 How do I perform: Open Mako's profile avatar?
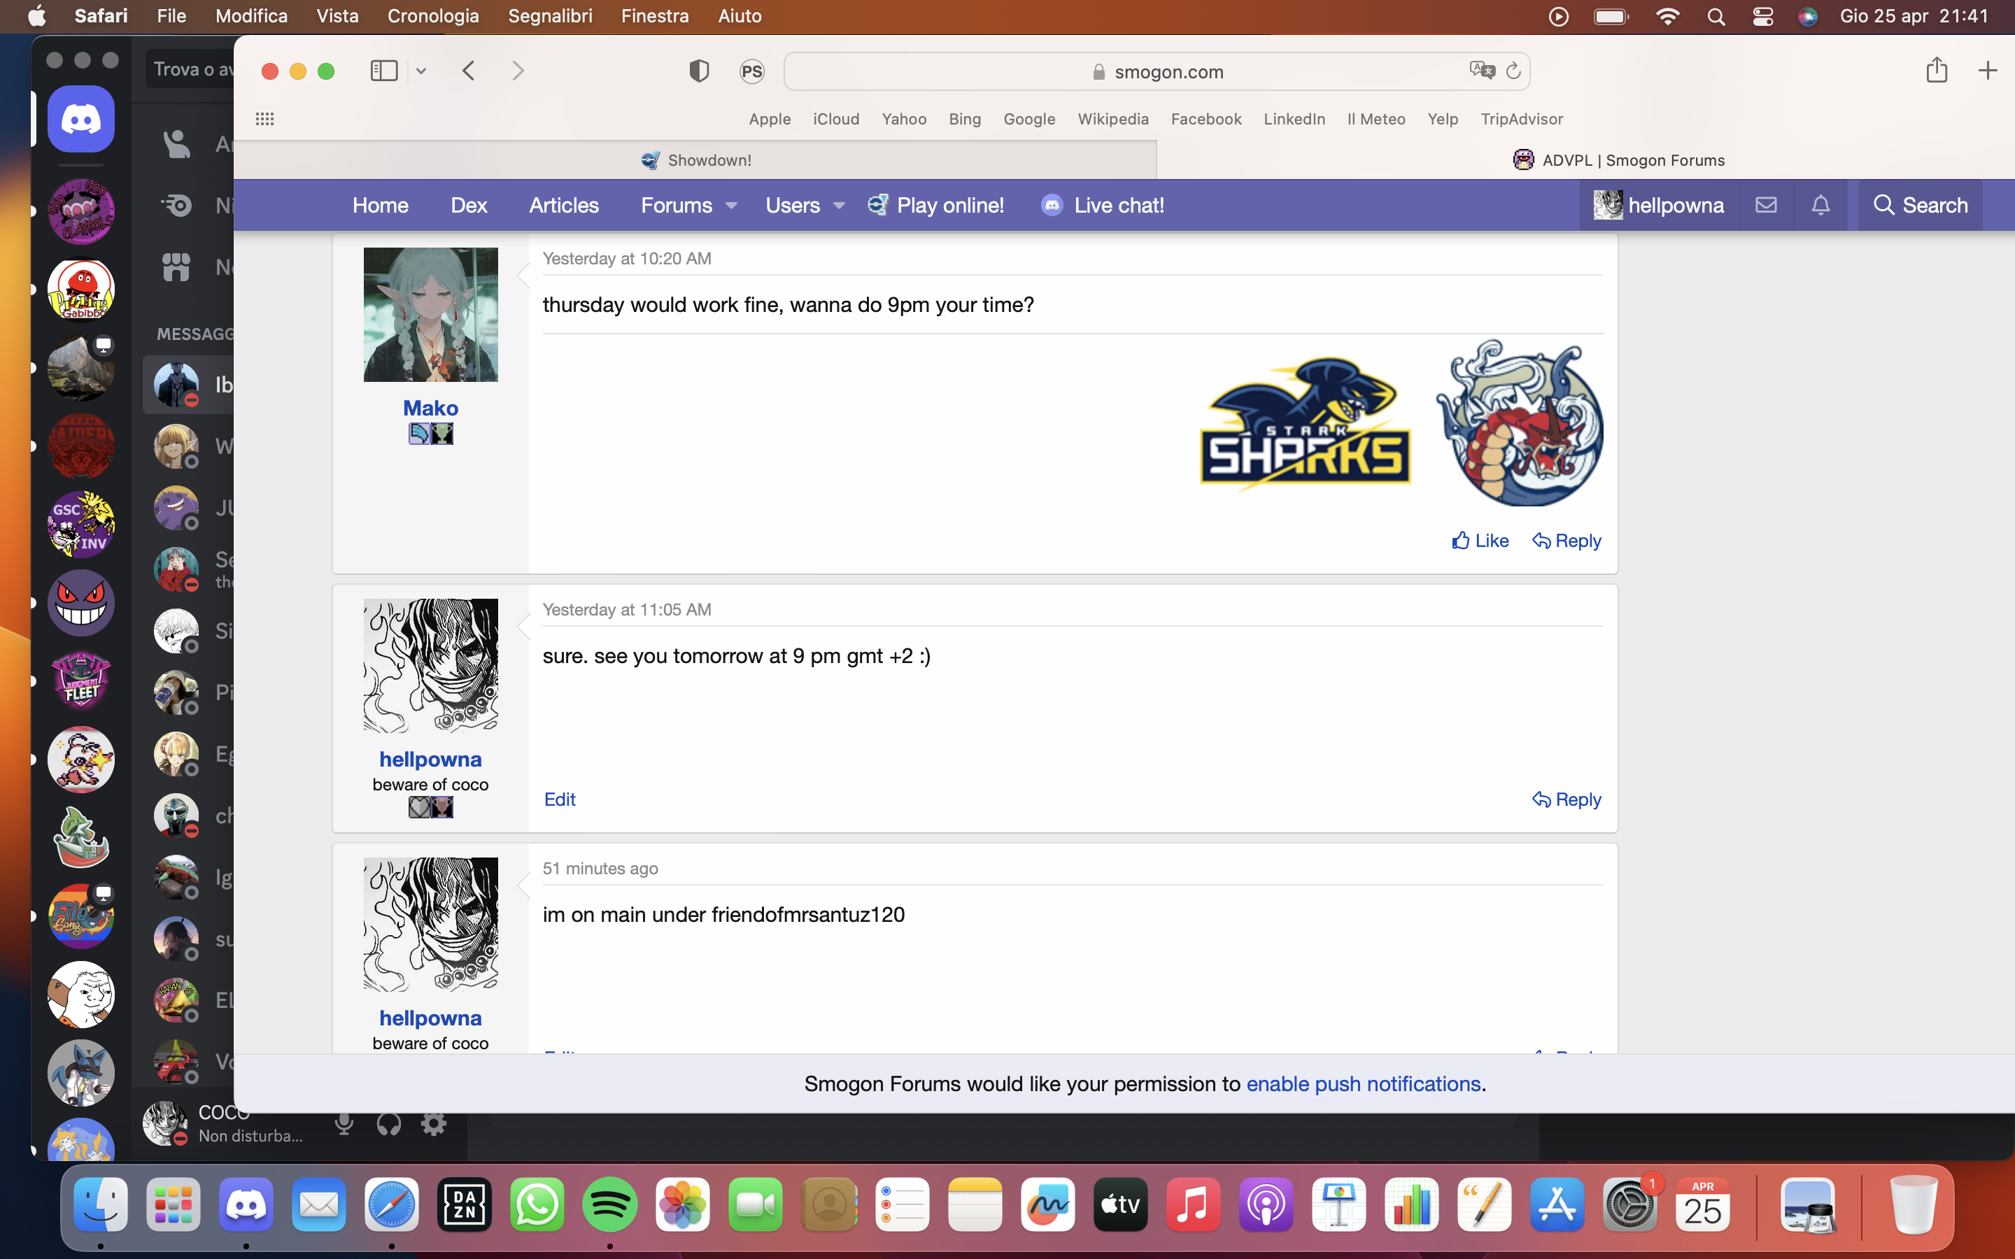click(x=430, y=315)
